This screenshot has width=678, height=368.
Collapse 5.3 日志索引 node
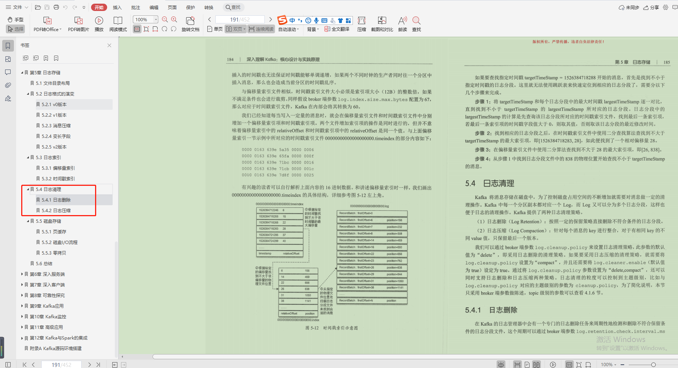[x=28, y=158]
